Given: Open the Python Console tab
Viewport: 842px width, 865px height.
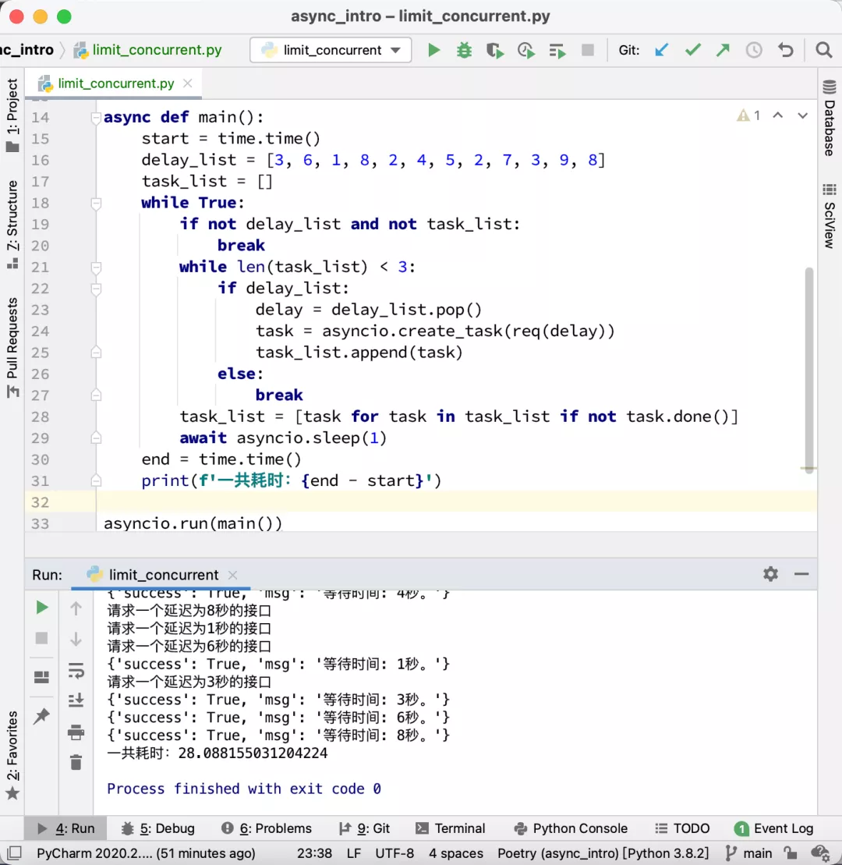Looking at the screenshot, I should tap(571, 828).
